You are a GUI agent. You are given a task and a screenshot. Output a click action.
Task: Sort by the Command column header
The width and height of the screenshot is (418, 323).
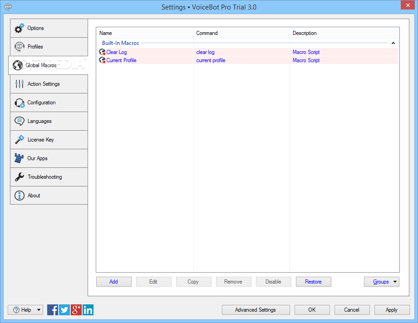coord(241,33)
